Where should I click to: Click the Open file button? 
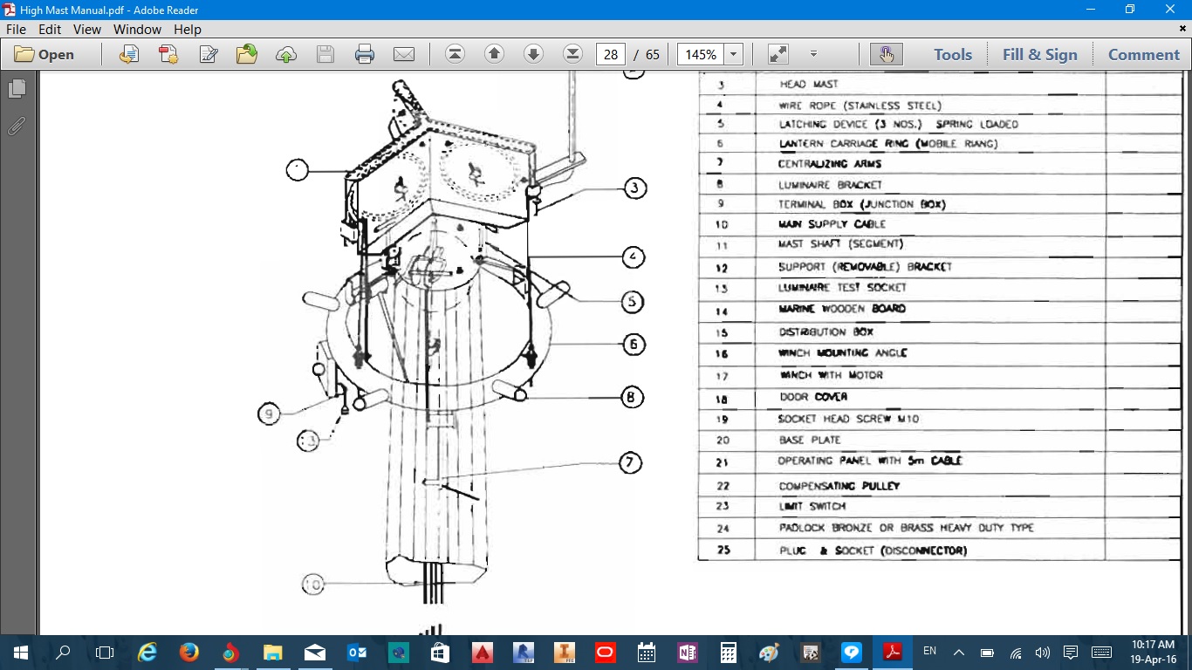[45, 54]
